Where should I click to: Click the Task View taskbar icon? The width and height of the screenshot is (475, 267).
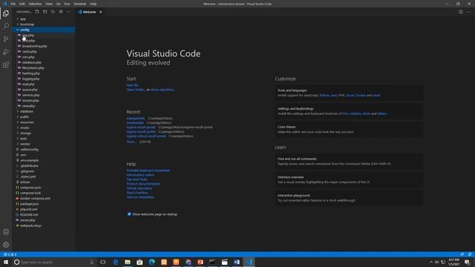pyautogui.click(x=103, y=262)
